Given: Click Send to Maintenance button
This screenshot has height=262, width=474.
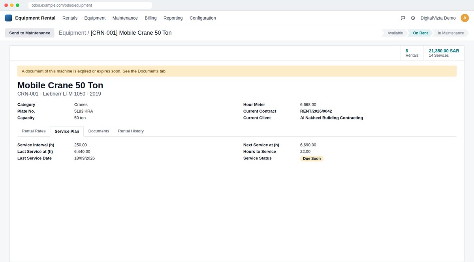Looking at the screenshot, I should coord(30,33).
